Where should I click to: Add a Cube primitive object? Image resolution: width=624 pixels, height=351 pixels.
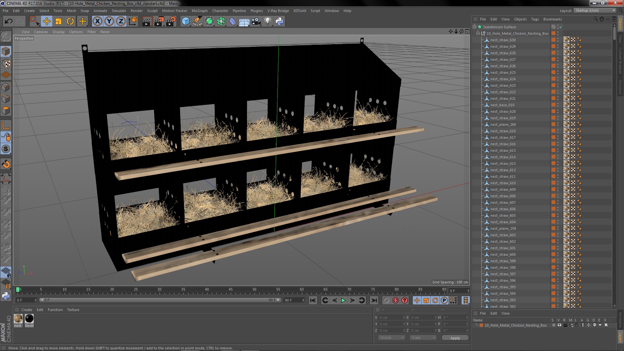[186, 21]
